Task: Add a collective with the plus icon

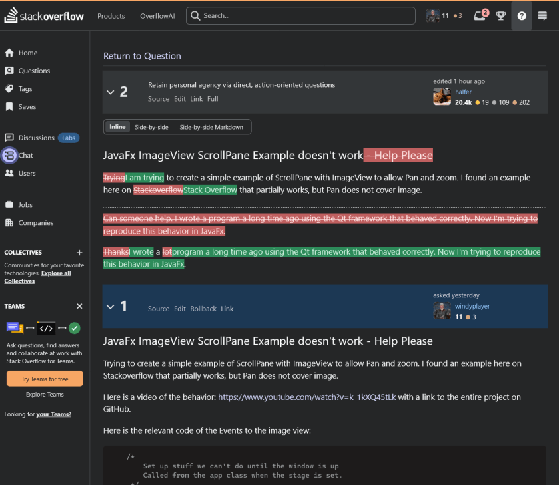Action: (x=79, y=253)
